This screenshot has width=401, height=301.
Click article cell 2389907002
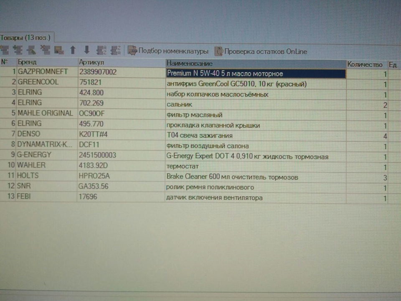click(x=121, y=72)
